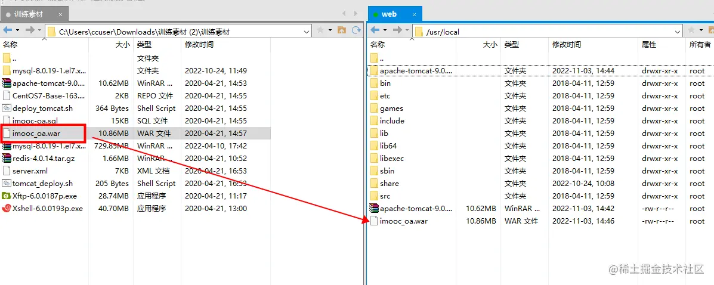Sort remote files by 所有者 column
The width and height of the screenshot is (714, 285).
point(700,45)
